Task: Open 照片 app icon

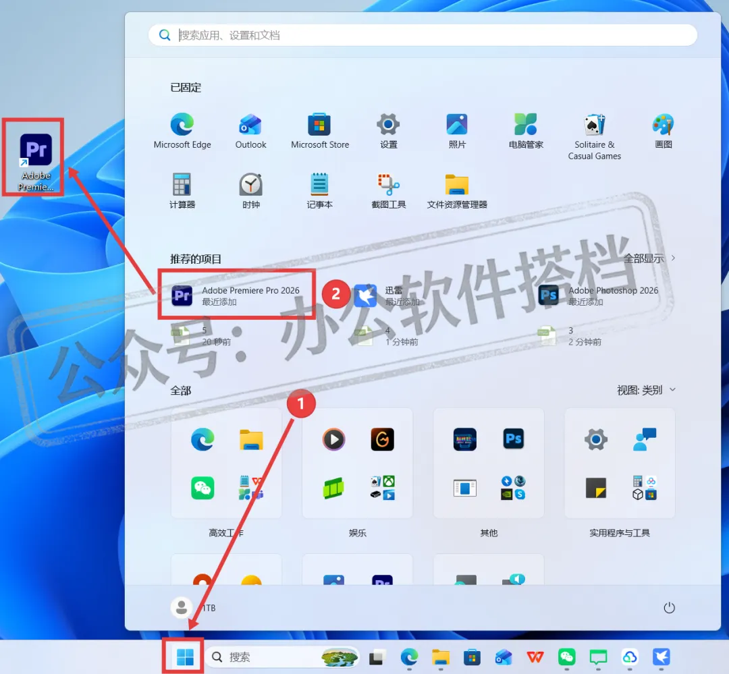Action: pyautogui.click(x=457, y=131)
